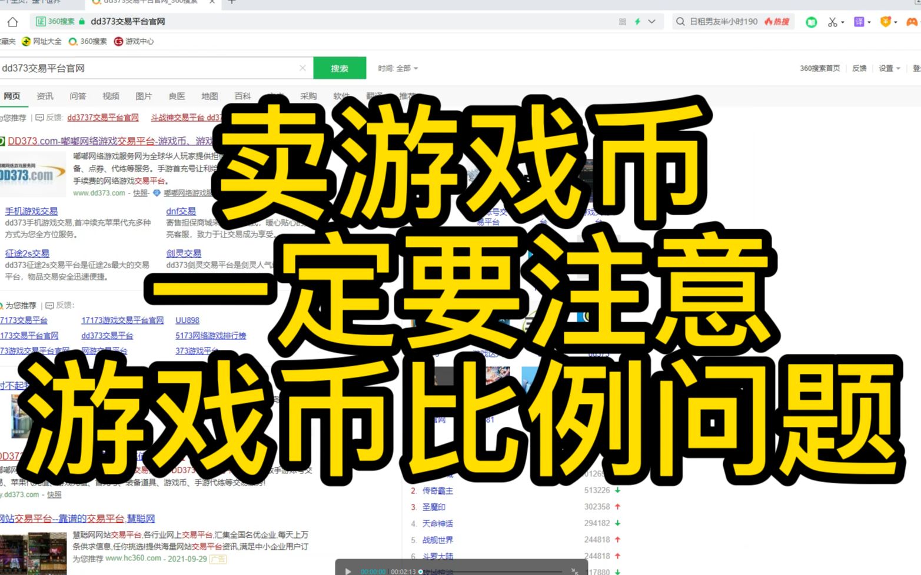Open the 手机游戏交易 sublink
Viewport: 921px width, 575px height.
pos(31,211)
